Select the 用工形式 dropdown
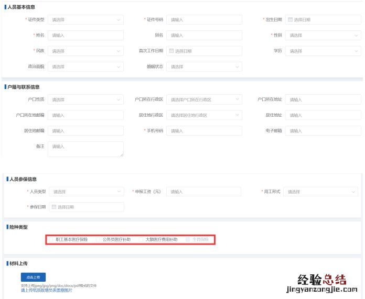The height and width of the screenshot is (299, 365). coord(320,192)
